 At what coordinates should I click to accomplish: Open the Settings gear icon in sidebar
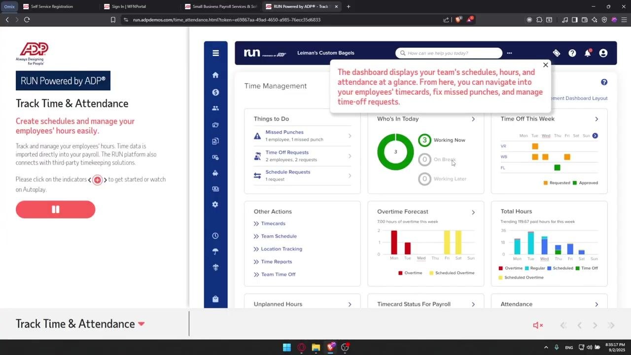[x=215, y=205]
